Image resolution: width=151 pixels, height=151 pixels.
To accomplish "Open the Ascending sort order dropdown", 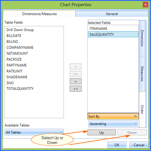I will [x=113, y=124].
